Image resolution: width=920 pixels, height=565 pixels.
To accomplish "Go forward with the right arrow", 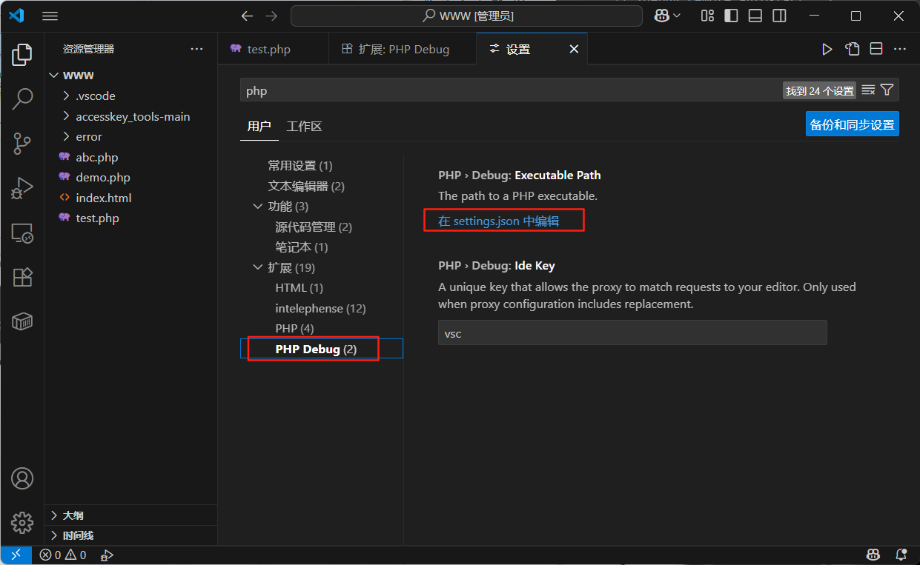I will pos(271,16).
